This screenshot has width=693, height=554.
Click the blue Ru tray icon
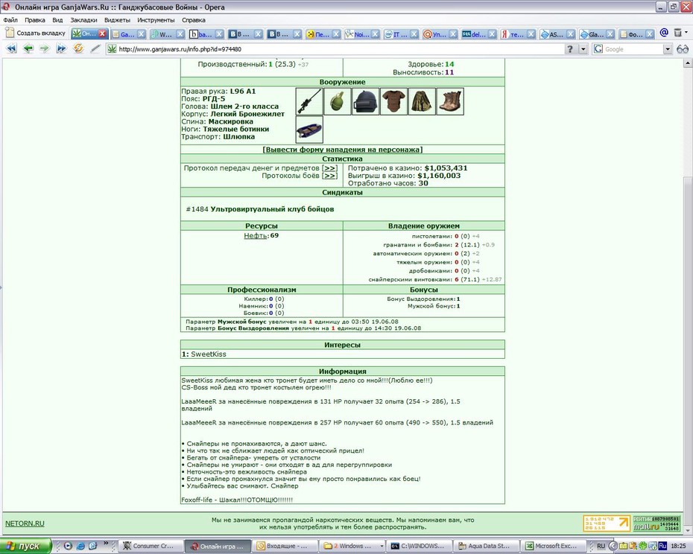click(x=662, y=546)
